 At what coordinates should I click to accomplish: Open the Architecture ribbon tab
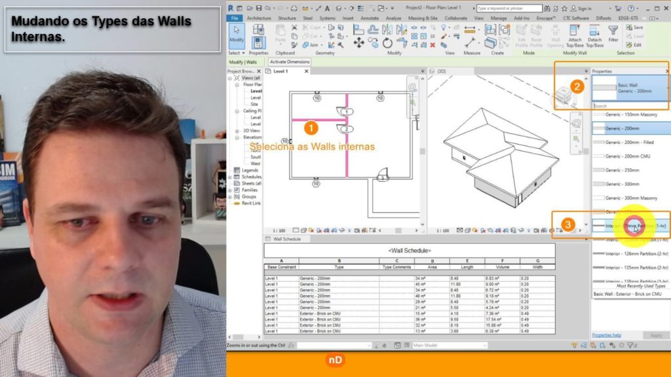pos(259,18)
